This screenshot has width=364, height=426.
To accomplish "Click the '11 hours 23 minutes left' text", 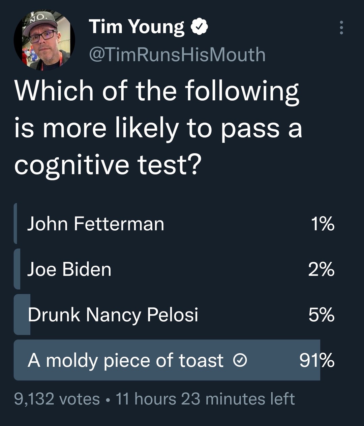I will click(x=205, y=399).
